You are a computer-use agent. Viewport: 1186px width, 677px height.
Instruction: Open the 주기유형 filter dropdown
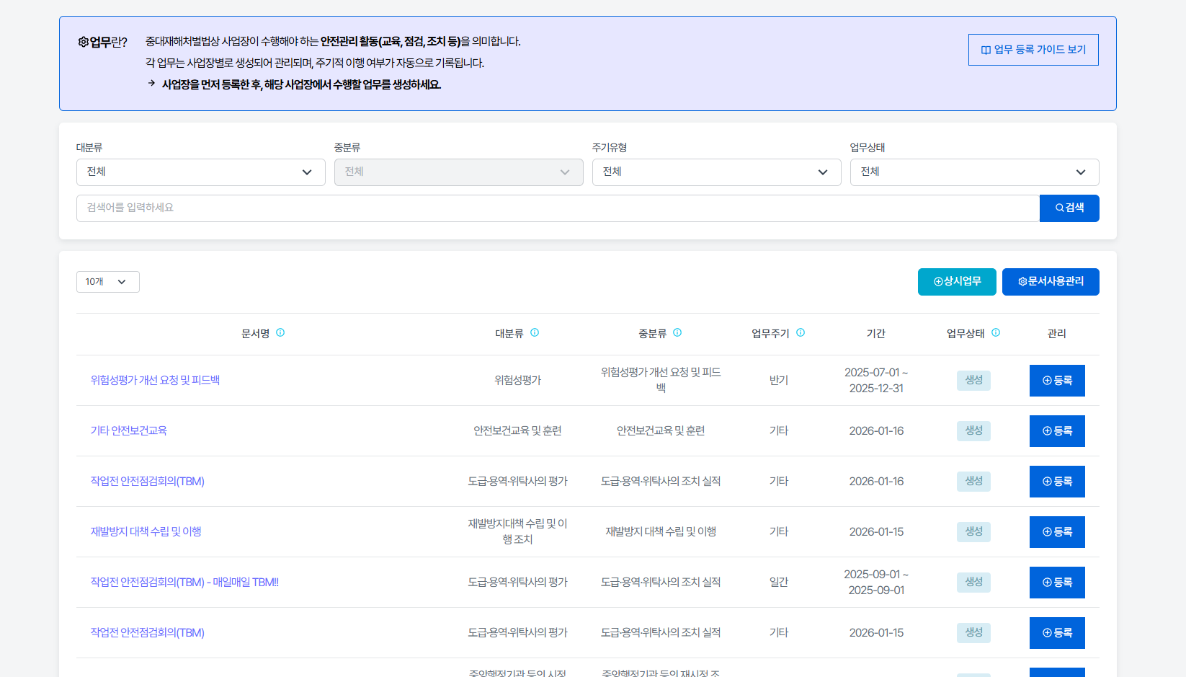pos(716,172)
